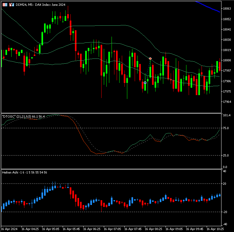Click the 40 level on Heiken Ashi scale
The width and height of the screenshot is (234, 232).
point(225,171)
